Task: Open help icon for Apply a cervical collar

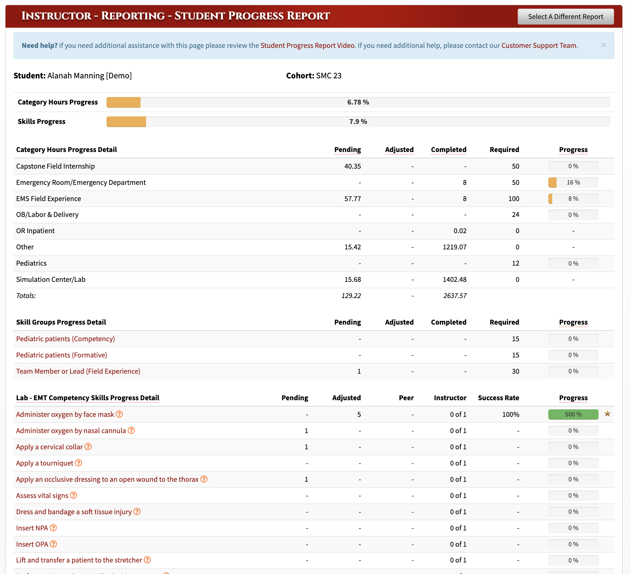Action: pyautogui.click(x=88, y=447)
